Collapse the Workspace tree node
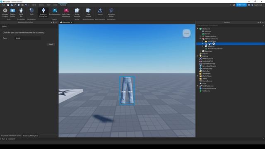This screenshot has height=149, width=265. [x=198, y=29]
